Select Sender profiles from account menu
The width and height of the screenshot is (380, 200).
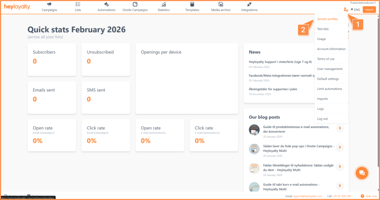(327, 19)
